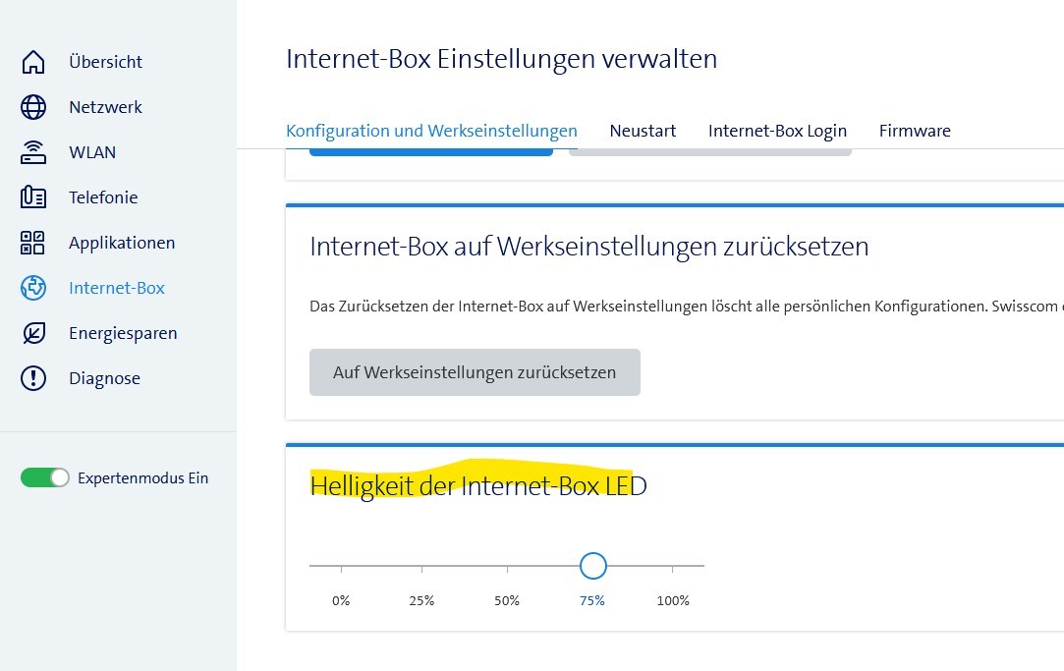1064x671 pixels.
Task: Switch to the Neustart tab
Action: 643,131
